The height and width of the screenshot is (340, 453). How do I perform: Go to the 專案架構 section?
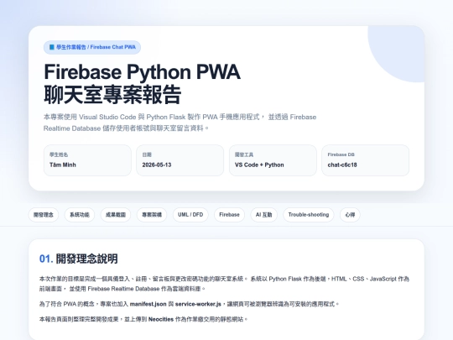tap(152, 215)
